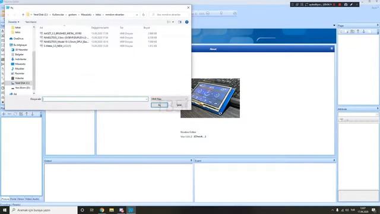Screen dimensions: 380x214
Task: Select file S-Meter_3.5_NEW
Action: point(58,46)
